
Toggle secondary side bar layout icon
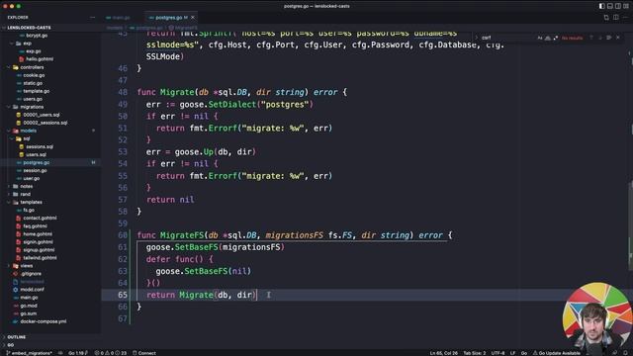click(x=617, y=6)
